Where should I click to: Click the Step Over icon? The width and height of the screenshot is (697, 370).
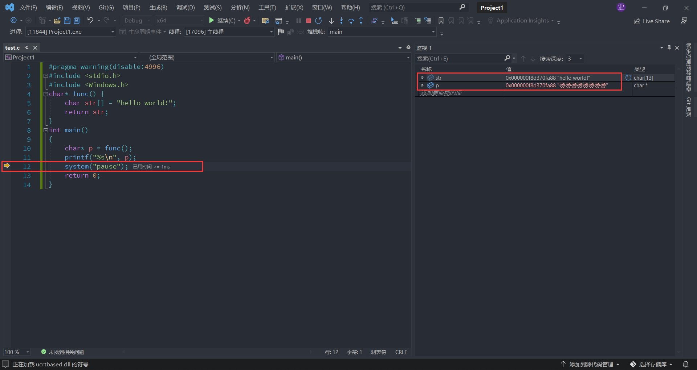coord(351,21)
